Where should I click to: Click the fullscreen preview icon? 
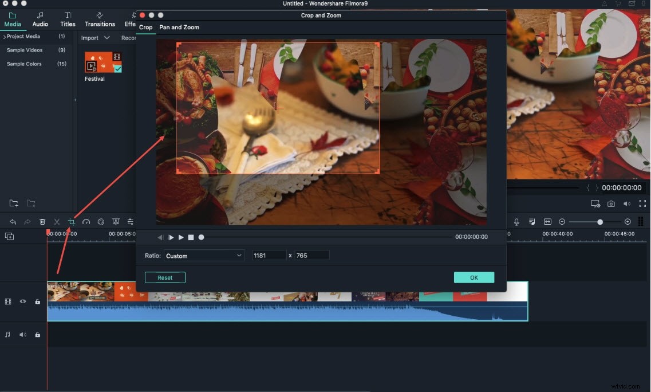642,203
